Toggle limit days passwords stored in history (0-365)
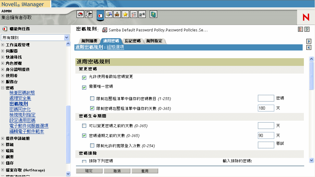 click(92, 108)
